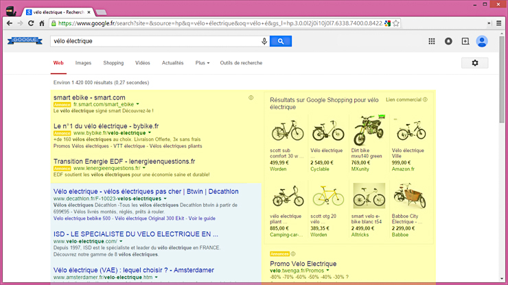Open the Amsterdamer lequel choisir result

point(133,270)
